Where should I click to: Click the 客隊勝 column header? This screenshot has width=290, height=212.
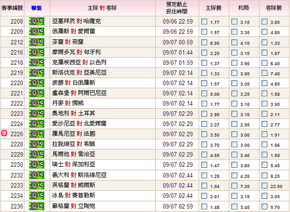pyautogui.click(x=274, y=8)
